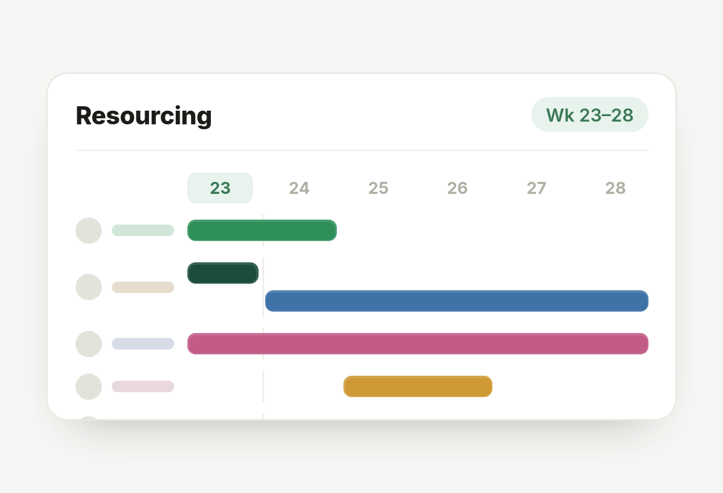The height and width of the screenshot is (493, 723).
Task: Click the green name placeholder label
Action: 143,231
